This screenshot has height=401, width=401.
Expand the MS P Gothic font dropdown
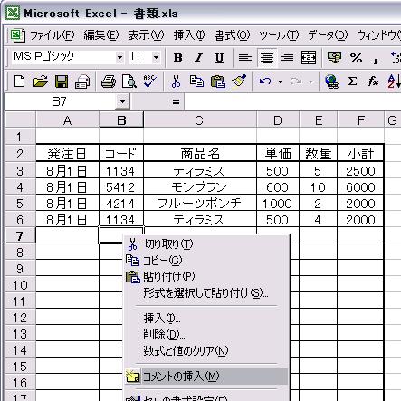coord(119,57)
